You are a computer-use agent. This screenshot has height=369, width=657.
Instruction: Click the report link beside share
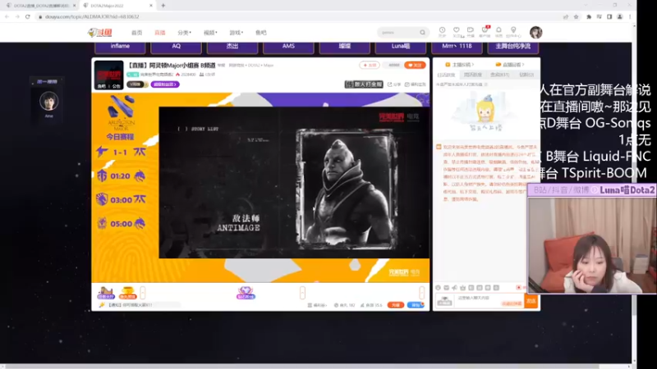416,84
